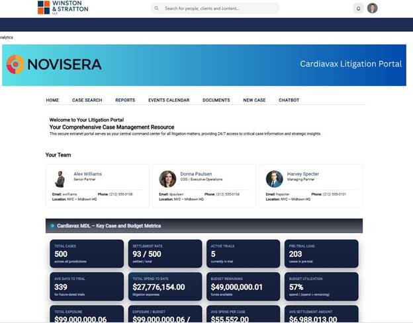Screen dimensions: 413x323
Task: Open the Events Calendar tab
Action: (x=169, y=100)
